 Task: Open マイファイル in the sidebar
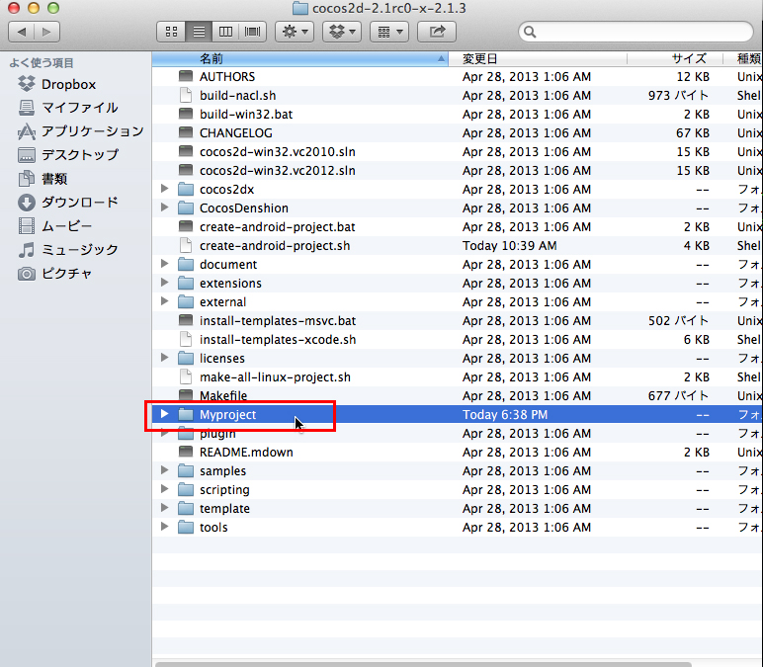(x=68, y=108)
